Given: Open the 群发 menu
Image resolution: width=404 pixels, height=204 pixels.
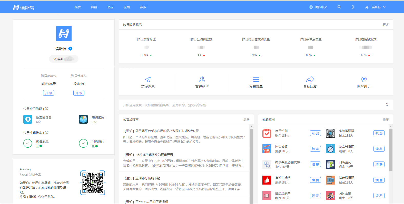Looking at the screenshot, I should point(77,7).
